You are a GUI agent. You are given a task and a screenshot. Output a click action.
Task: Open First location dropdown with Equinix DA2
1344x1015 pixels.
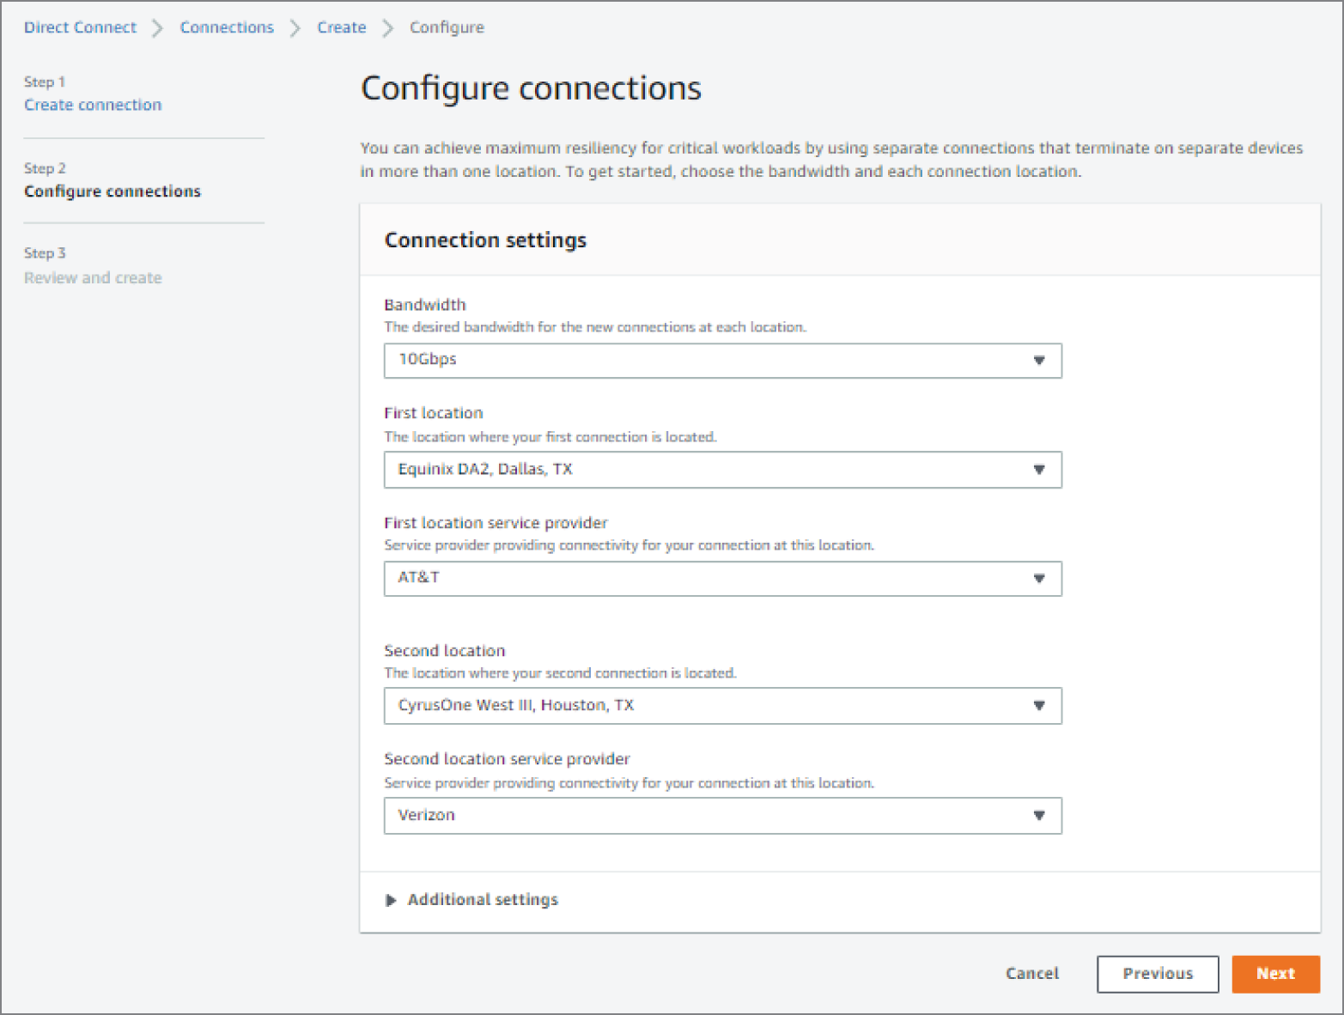tap(722, 470)
